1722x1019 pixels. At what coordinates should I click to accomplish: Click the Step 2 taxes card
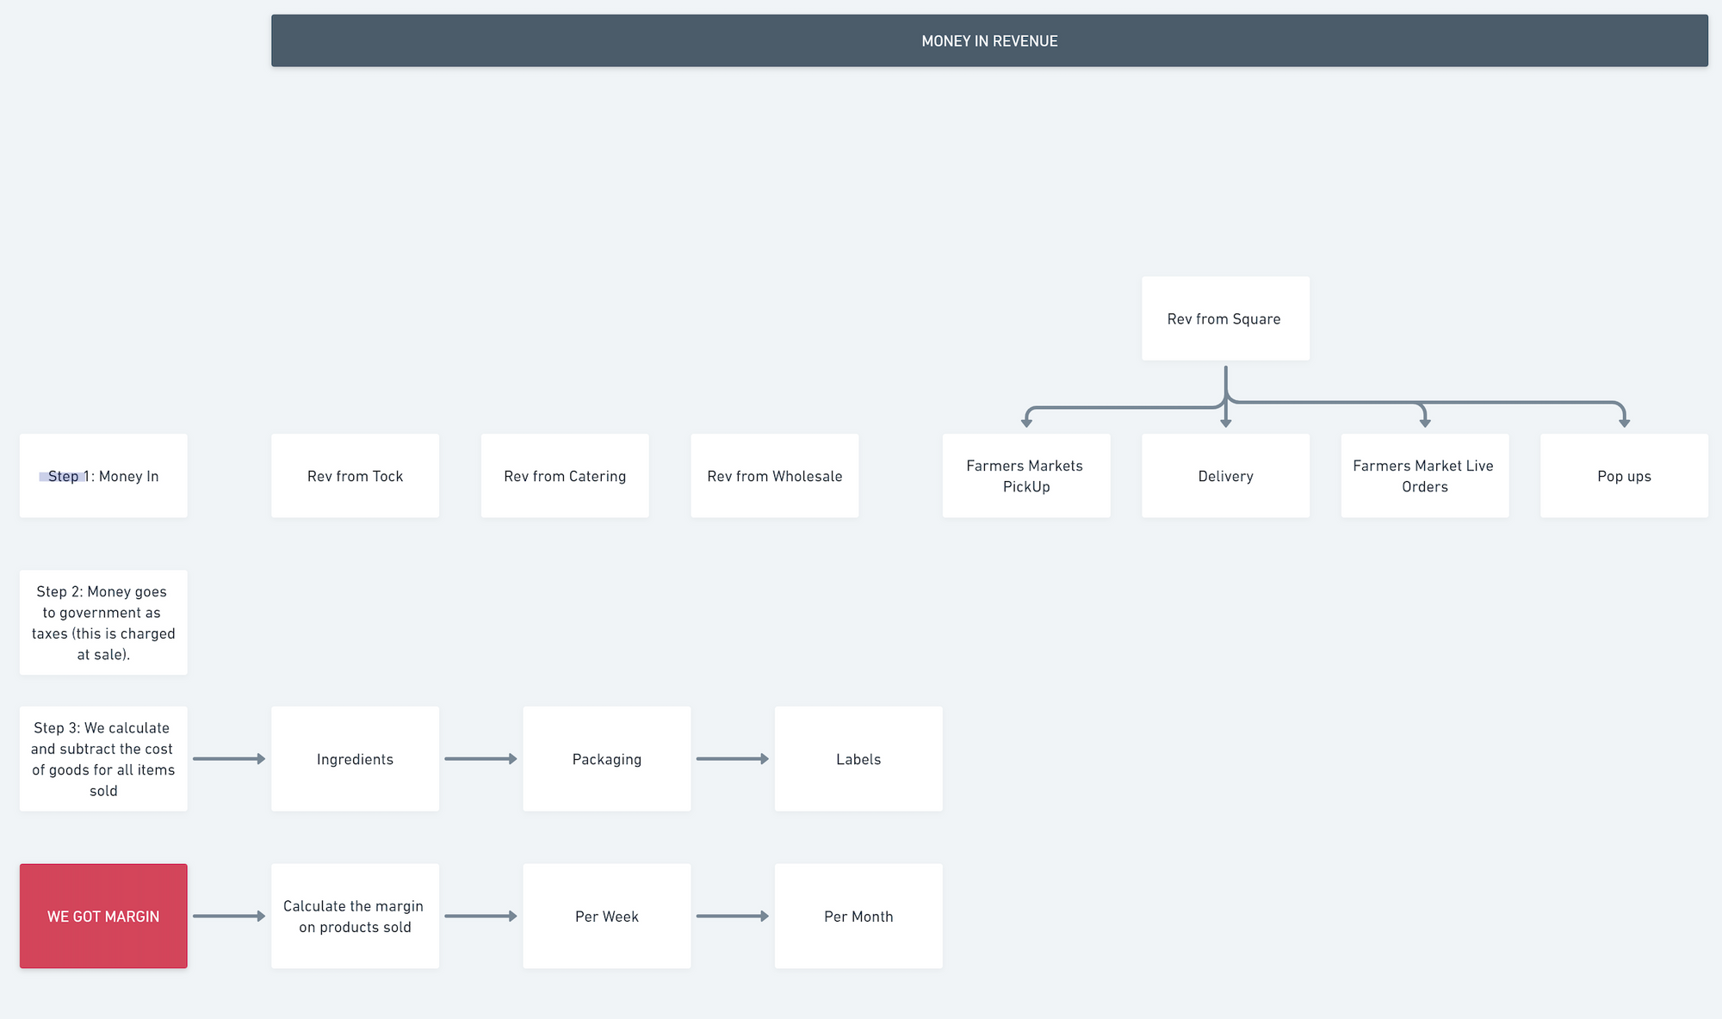103,622
